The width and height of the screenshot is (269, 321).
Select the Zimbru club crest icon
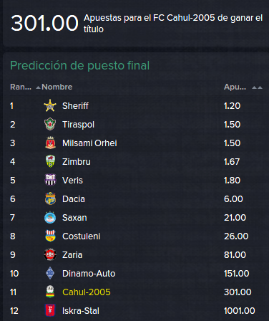coord(50,161)
